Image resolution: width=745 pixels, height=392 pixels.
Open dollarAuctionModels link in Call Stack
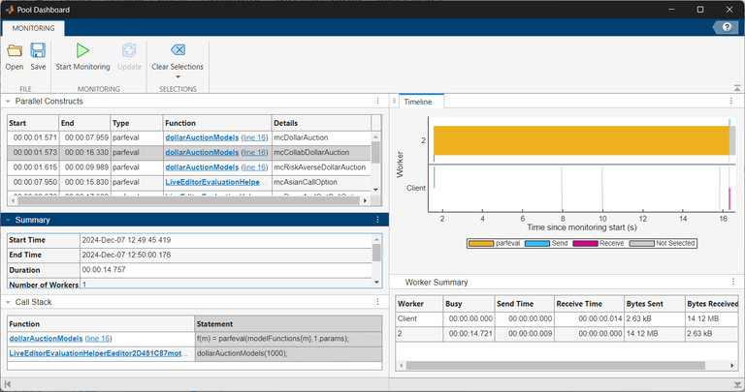coord(46,339)
